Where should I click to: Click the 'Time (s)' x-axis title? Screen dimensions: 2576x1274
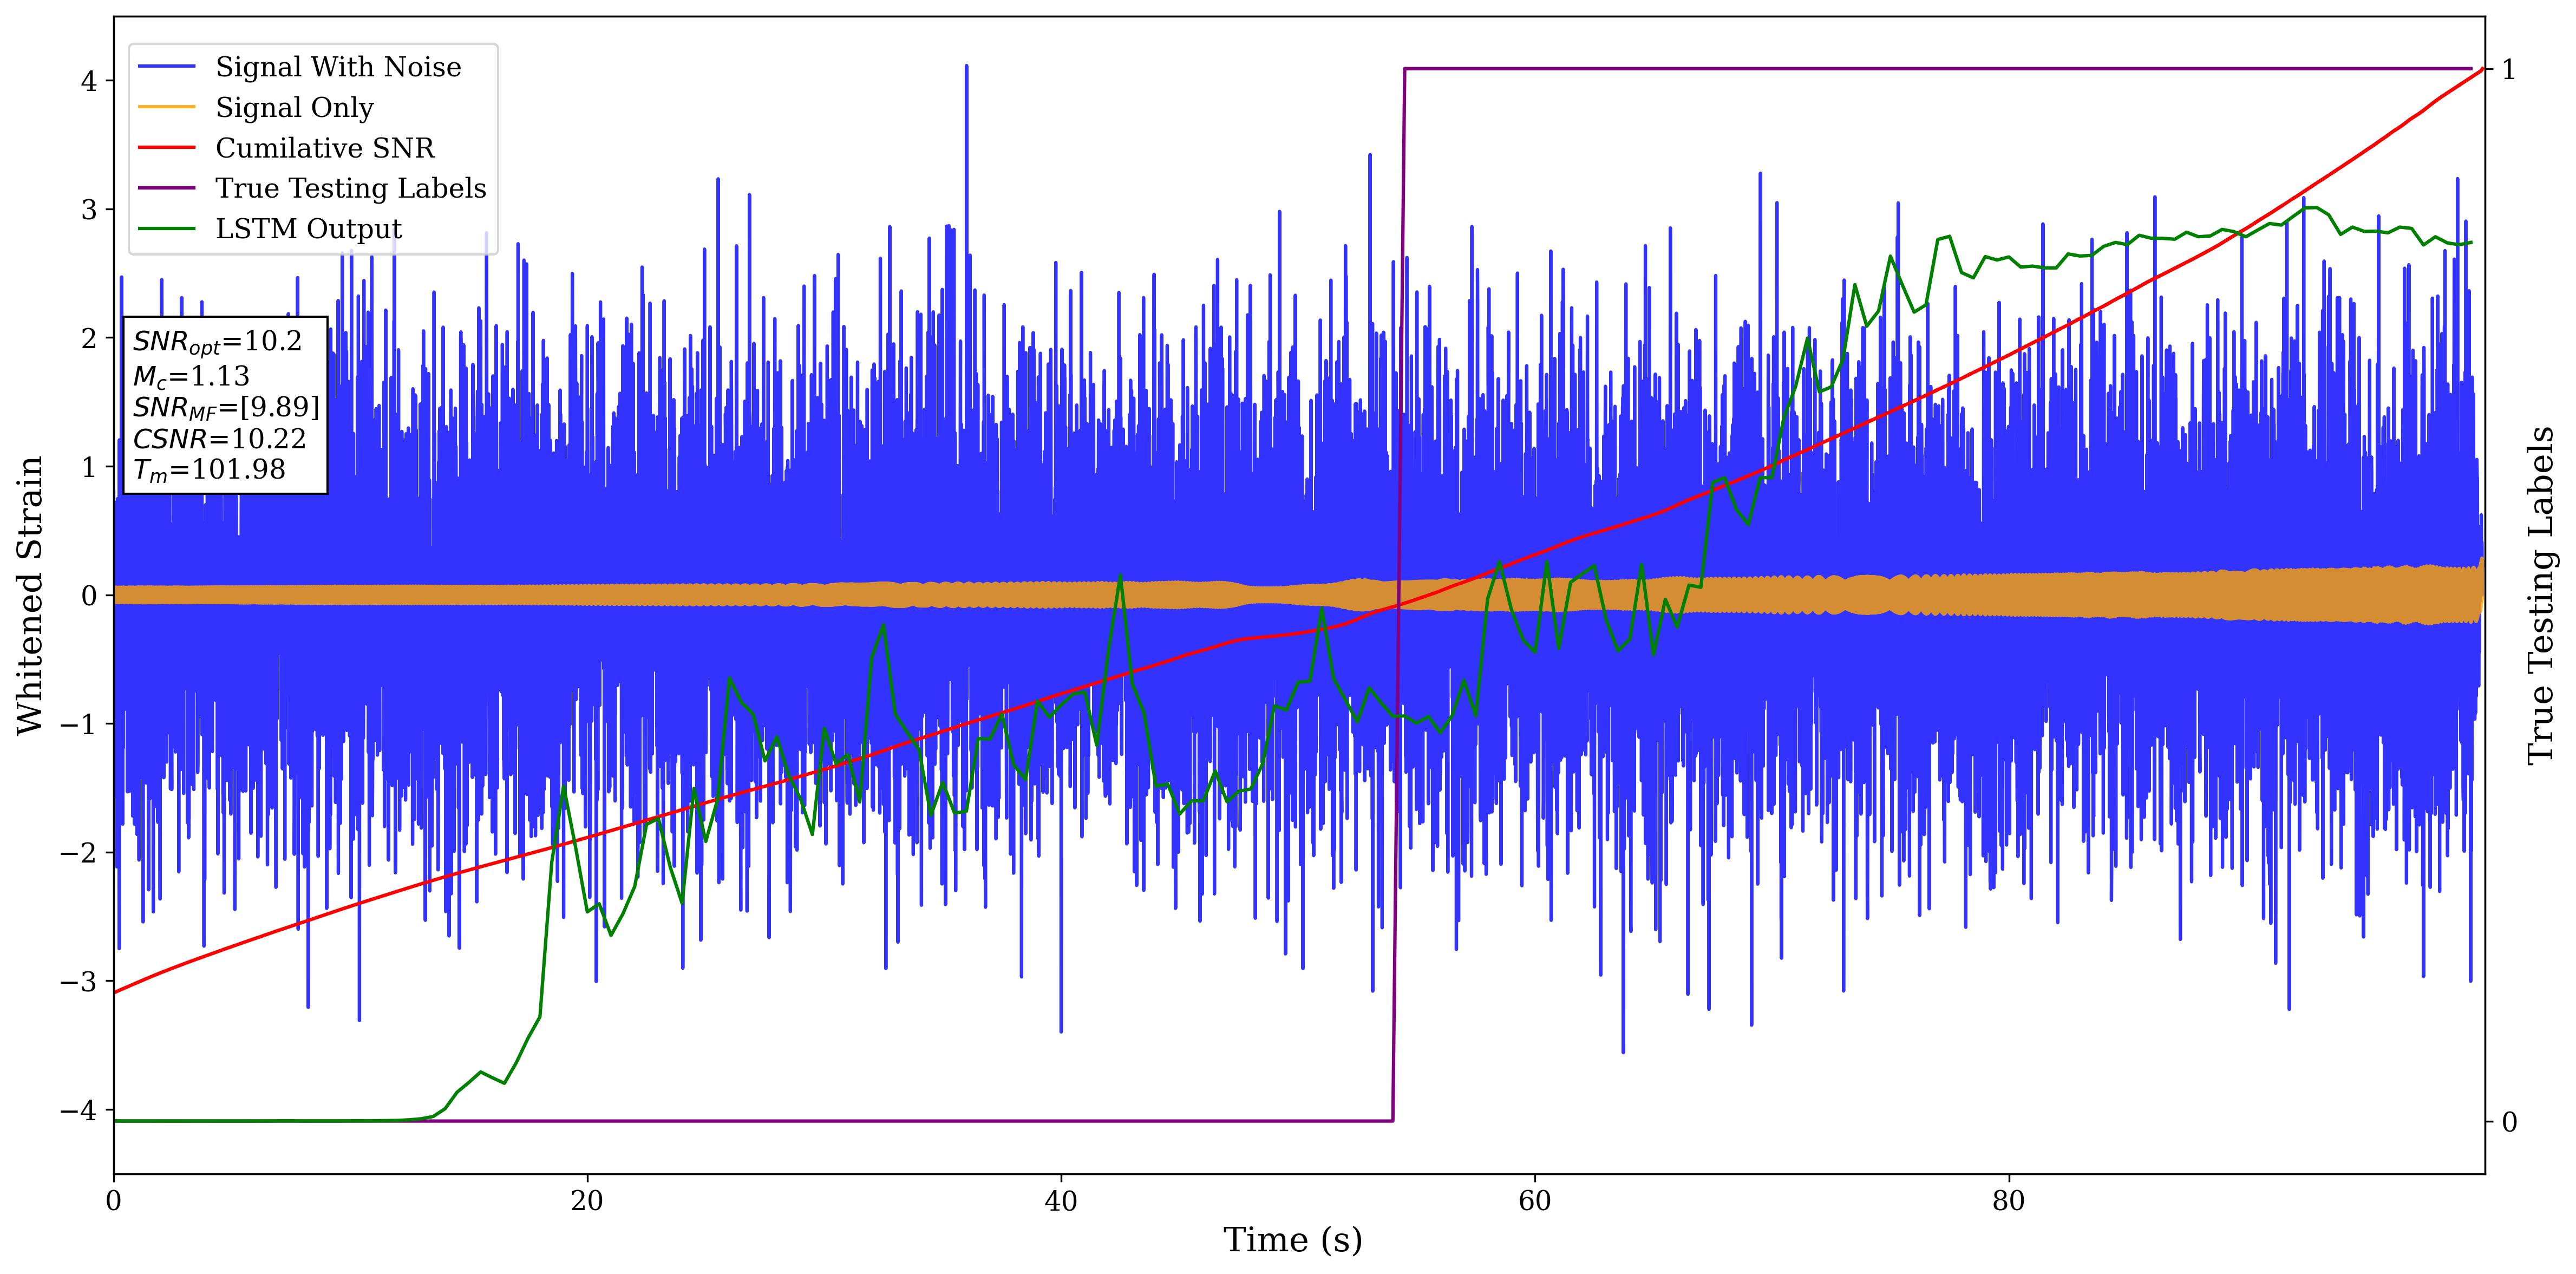point(1292,1240)
